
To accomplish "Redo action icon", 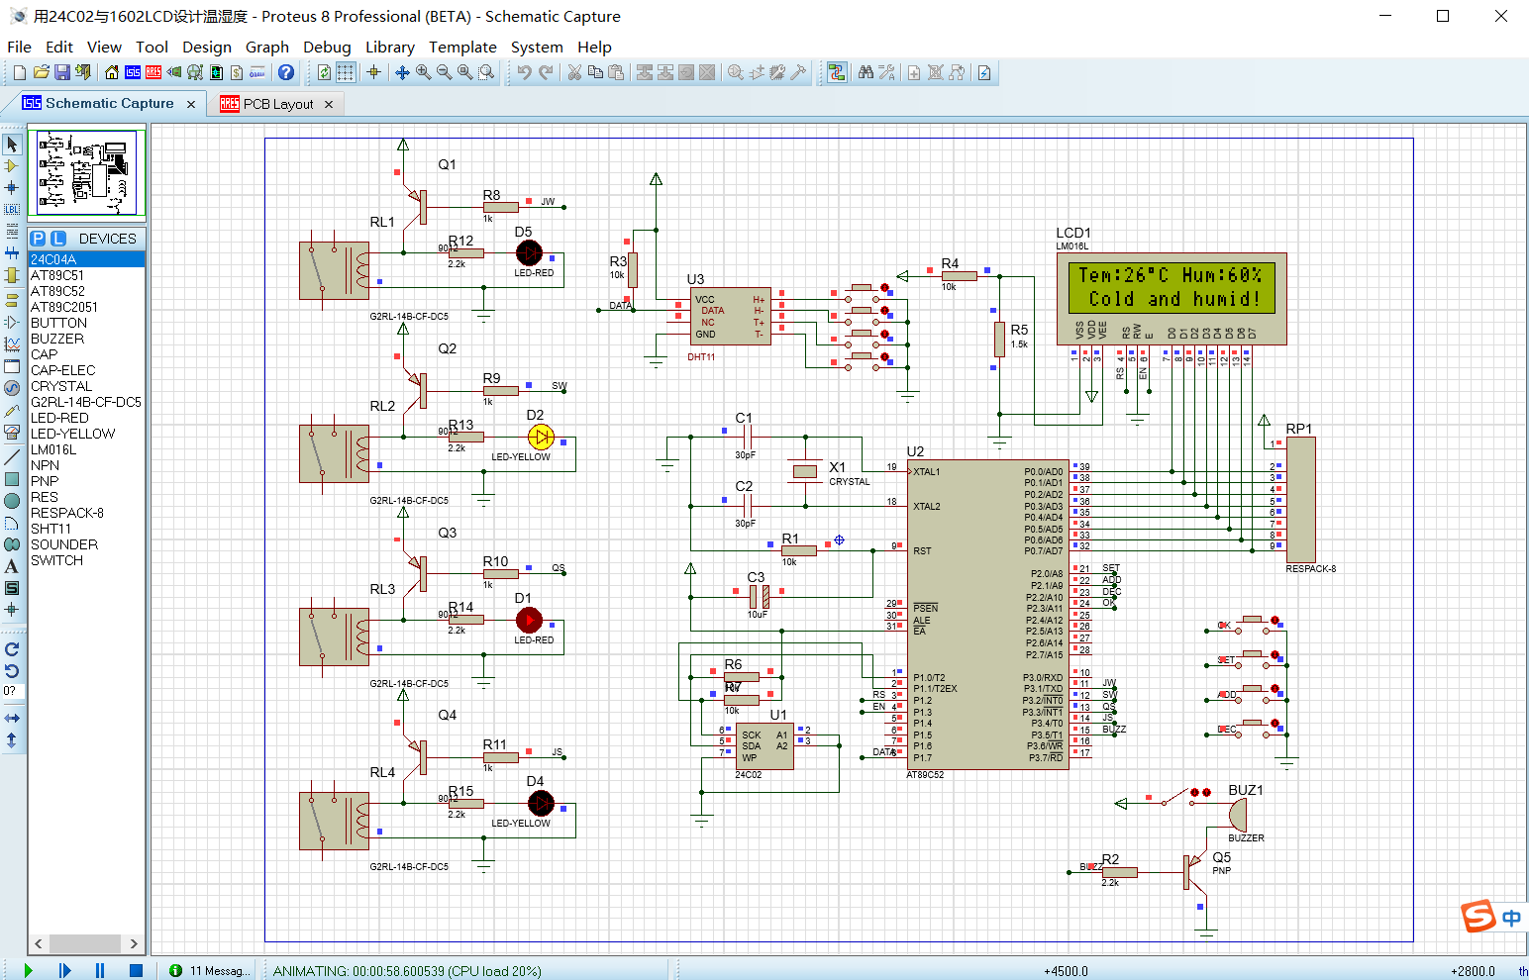I will [x=545, y=72].
